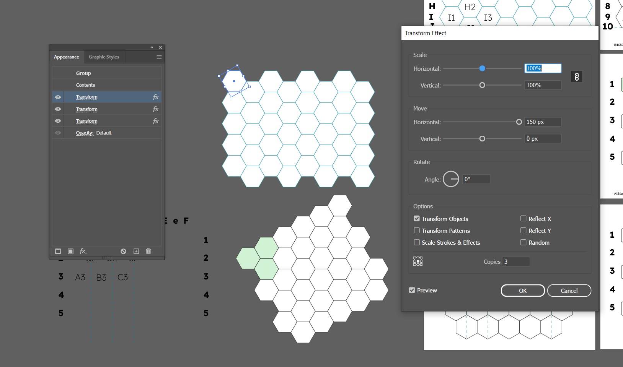Collapse the Appearance panel with double arrows
The height and width of the screenshot is (367, 623).
pos(152,47)
